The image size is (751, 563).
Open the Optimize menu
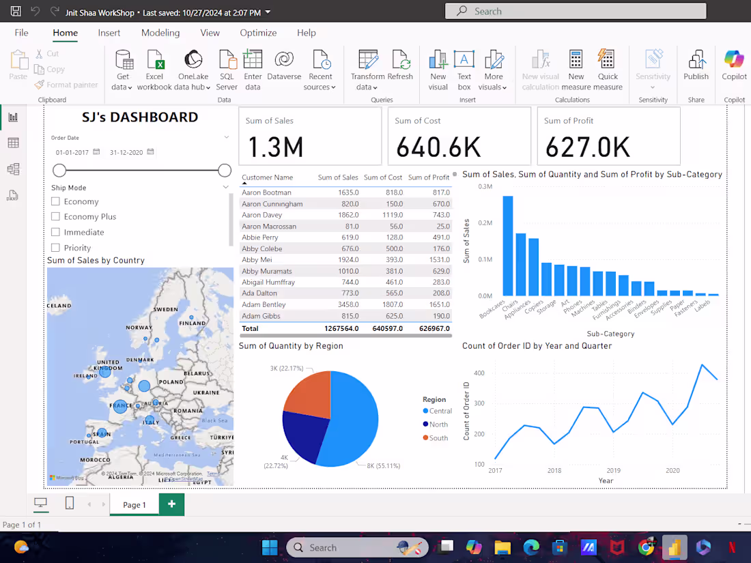pyautogui.click(x=258, y=32)
